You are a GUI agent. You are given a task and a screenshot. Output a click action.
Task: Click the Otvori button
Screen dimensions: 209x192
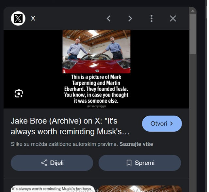[x=162, y=124]
